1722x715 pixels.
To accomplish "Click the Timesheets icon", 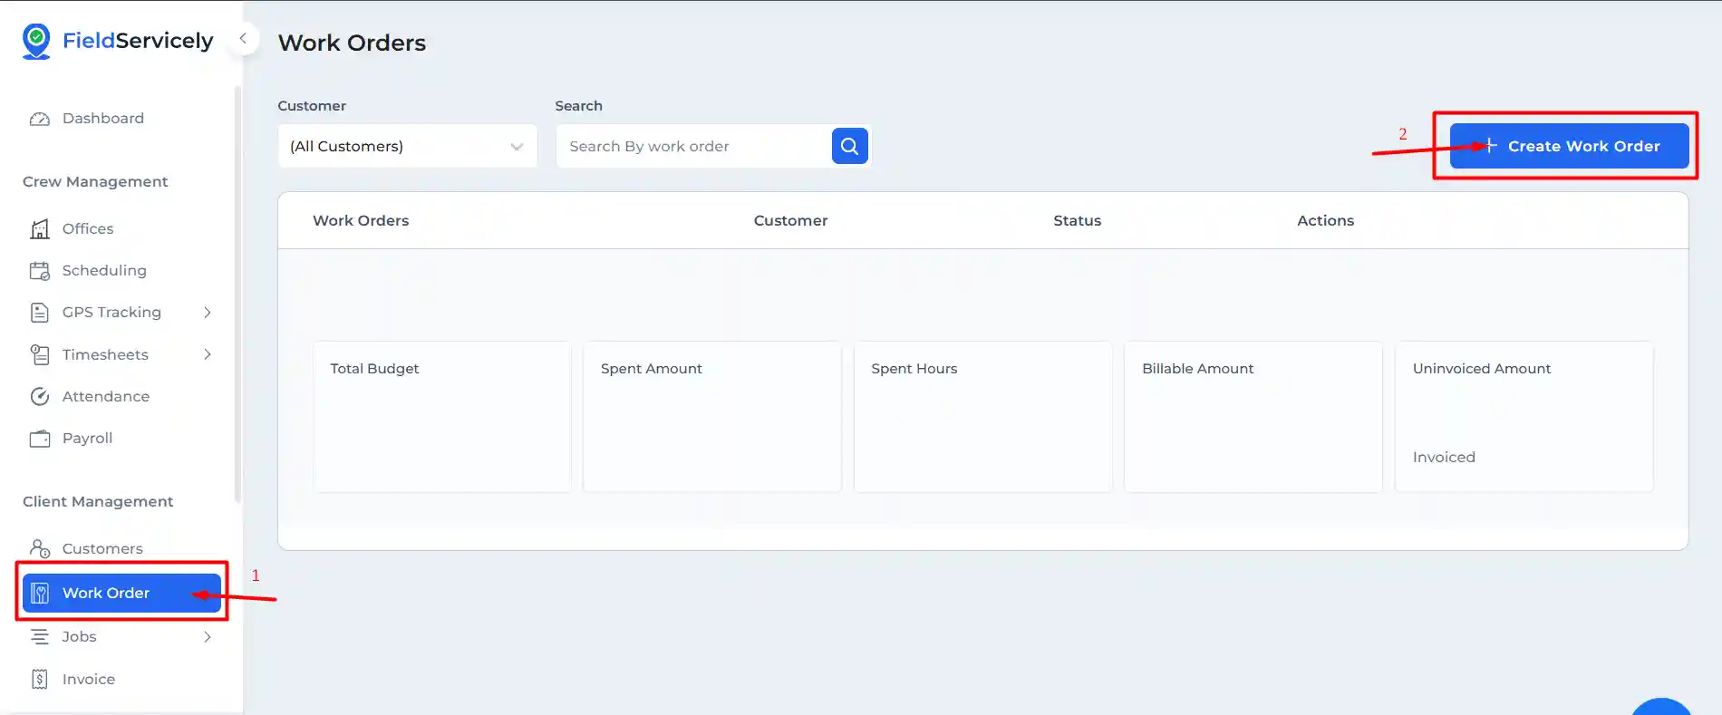I will (x=40, y=354).
